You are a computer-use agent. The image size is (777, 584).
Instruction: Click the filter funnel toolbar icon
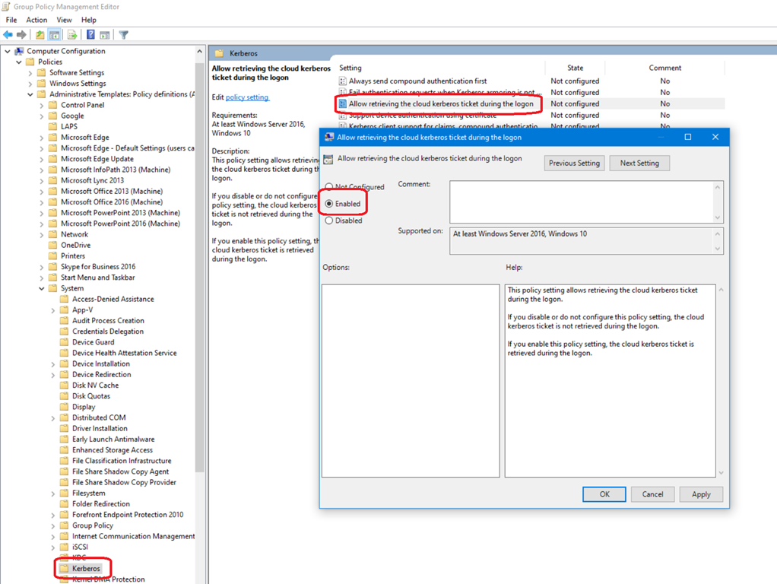click(x=124, y=35)
